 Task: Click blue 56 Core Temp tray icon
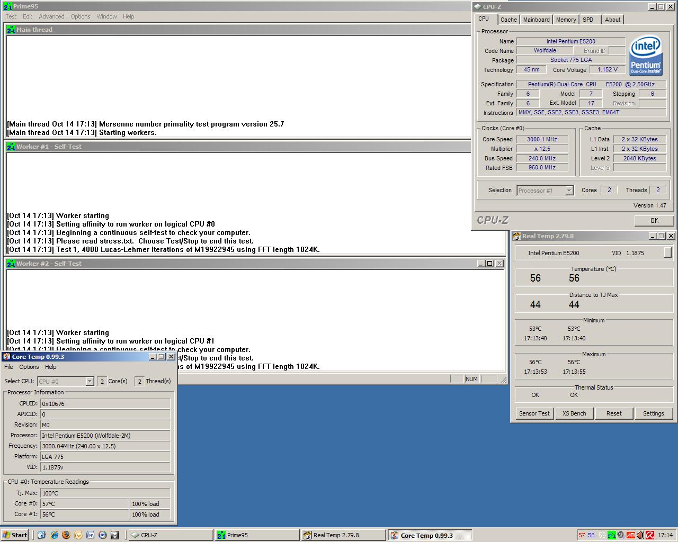(591, 535)
